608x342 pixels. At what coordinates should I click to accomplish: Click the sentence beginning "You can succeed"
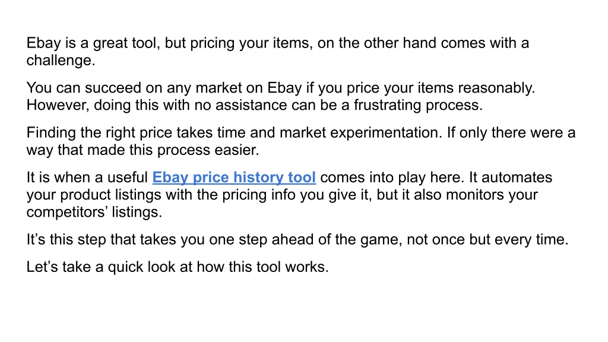click(x=281, y=88)
